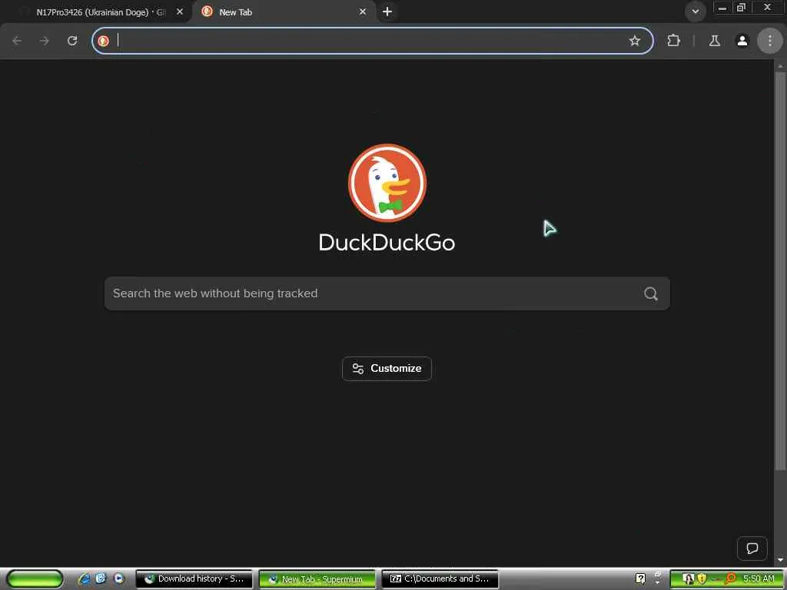The height and width of the screenshot is (590, 787).
Task: Click the DuckDuckGo duck logo
Action: 387,183
